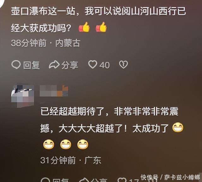
Task: Click the '38分钟前 · 内蒙古' timestamp
Action: click(46, 43)
